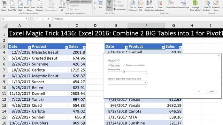Image resolution: width=223 pixels, height=125 pixels.
Task: Launch Text to Columns
Action: 132,6
